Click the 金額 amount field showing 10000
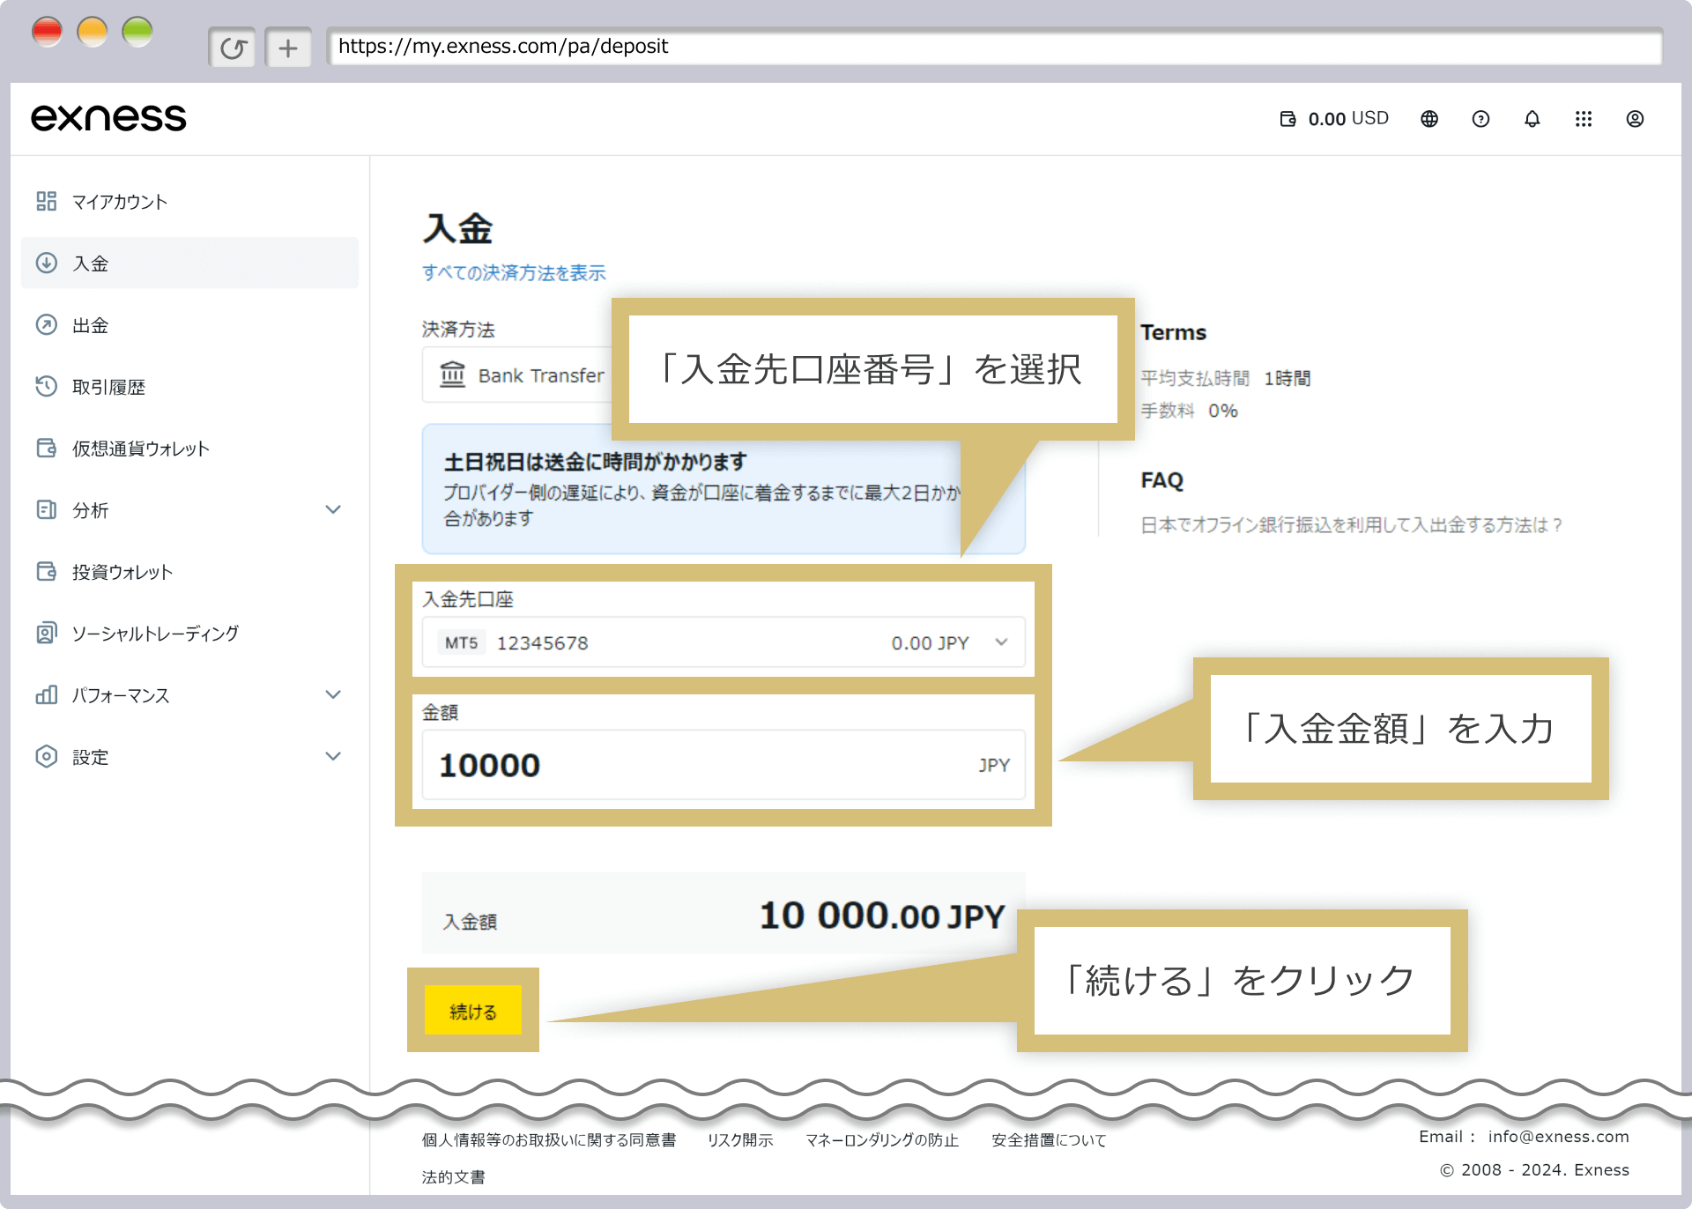This screenshot has width=1692, height=1209. (724, 765)
